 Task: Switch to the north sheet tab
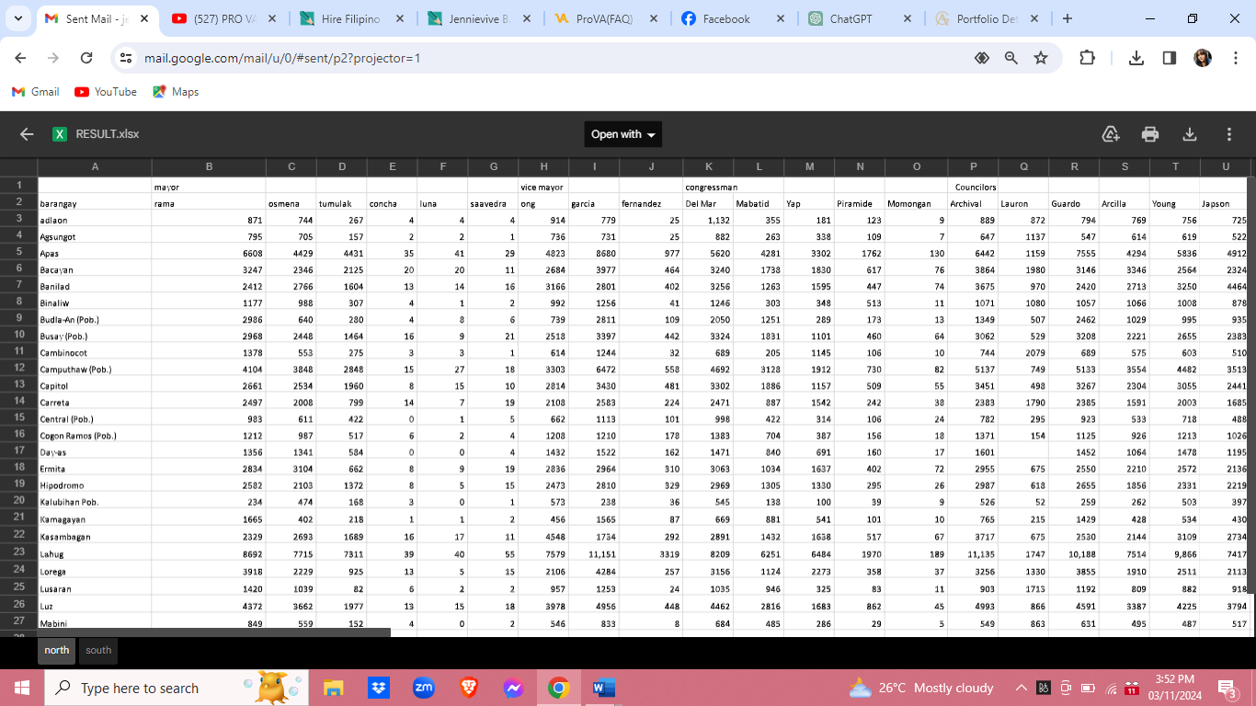pyautogui.click(x=57, y=651)
